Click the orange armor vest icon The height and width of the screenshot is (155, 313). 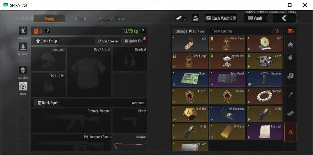coord(36,31)
